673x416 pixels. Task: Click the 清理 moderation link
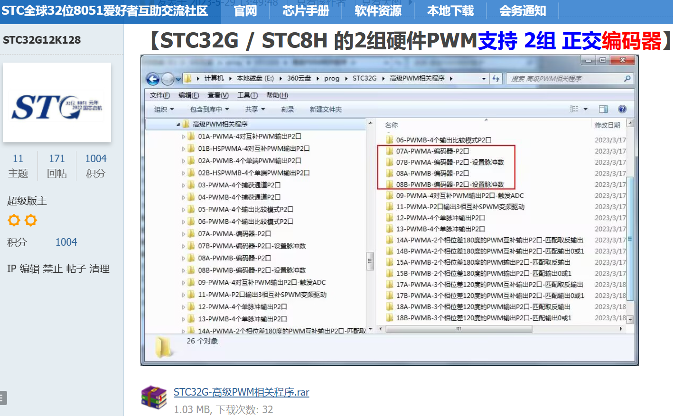pyautogui.click(x=99, y=269)
